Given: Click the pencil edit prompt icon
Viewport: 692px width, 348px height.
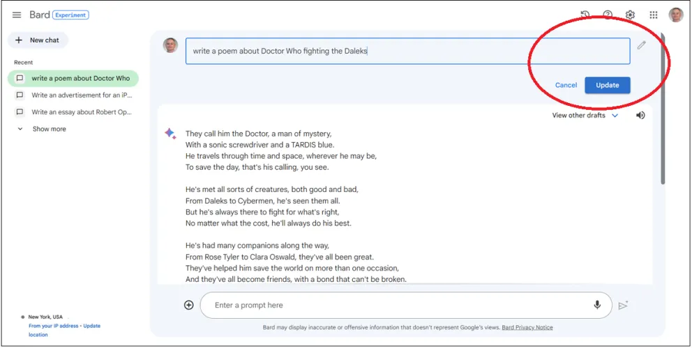Looking at the screenshot, I should tap(641, 45).
